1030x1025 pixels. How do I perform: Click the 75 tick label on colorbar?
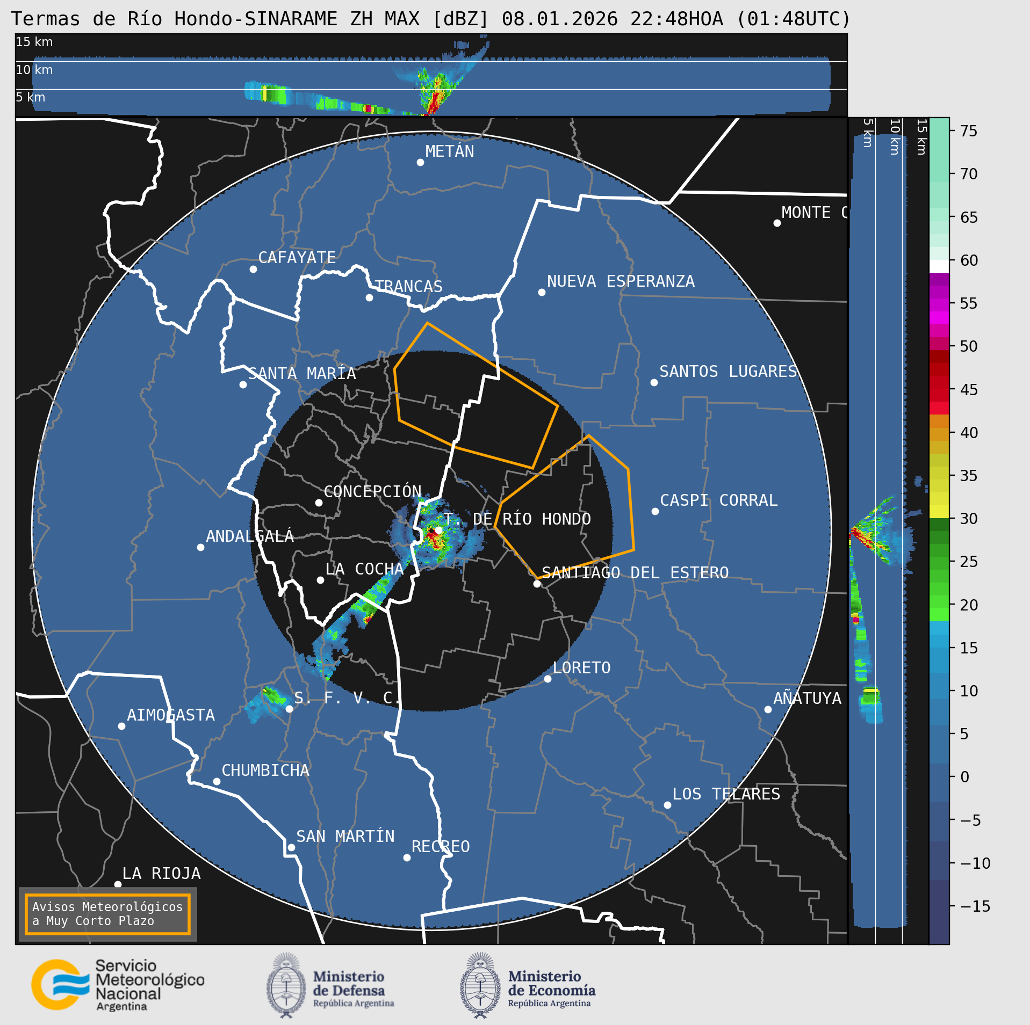[969, 131]
